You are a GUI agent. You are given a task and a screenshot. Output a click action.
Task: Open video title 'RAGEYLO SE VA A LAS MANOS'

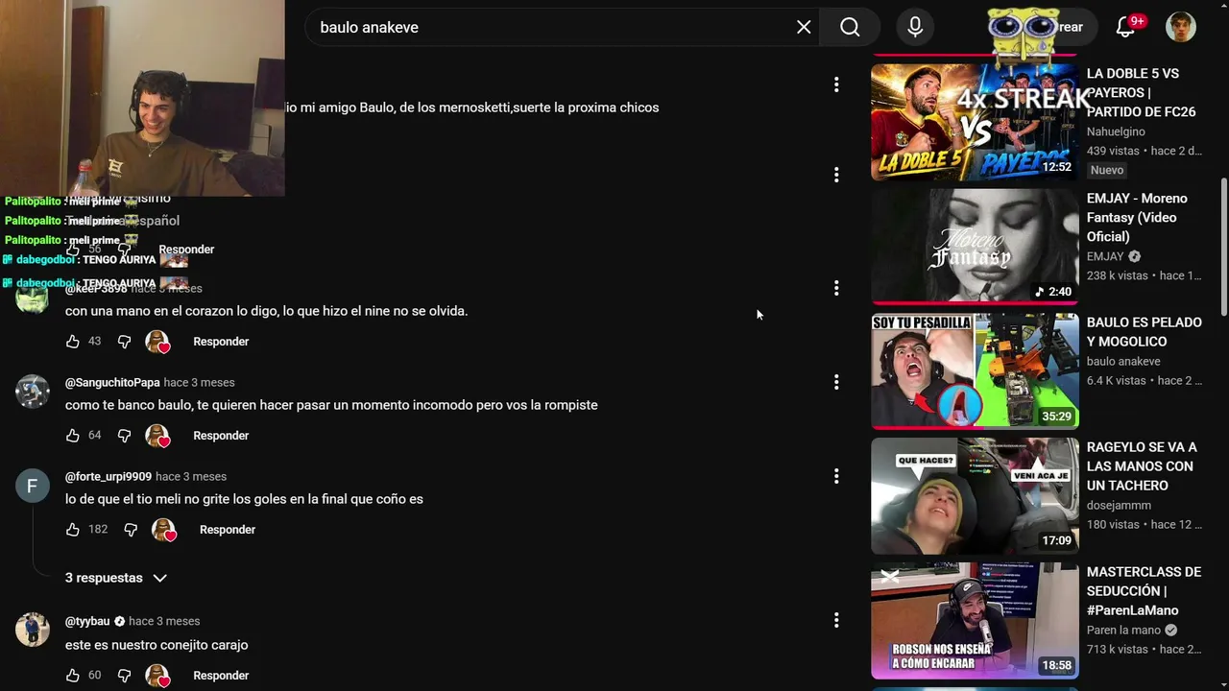point(1142,466)
